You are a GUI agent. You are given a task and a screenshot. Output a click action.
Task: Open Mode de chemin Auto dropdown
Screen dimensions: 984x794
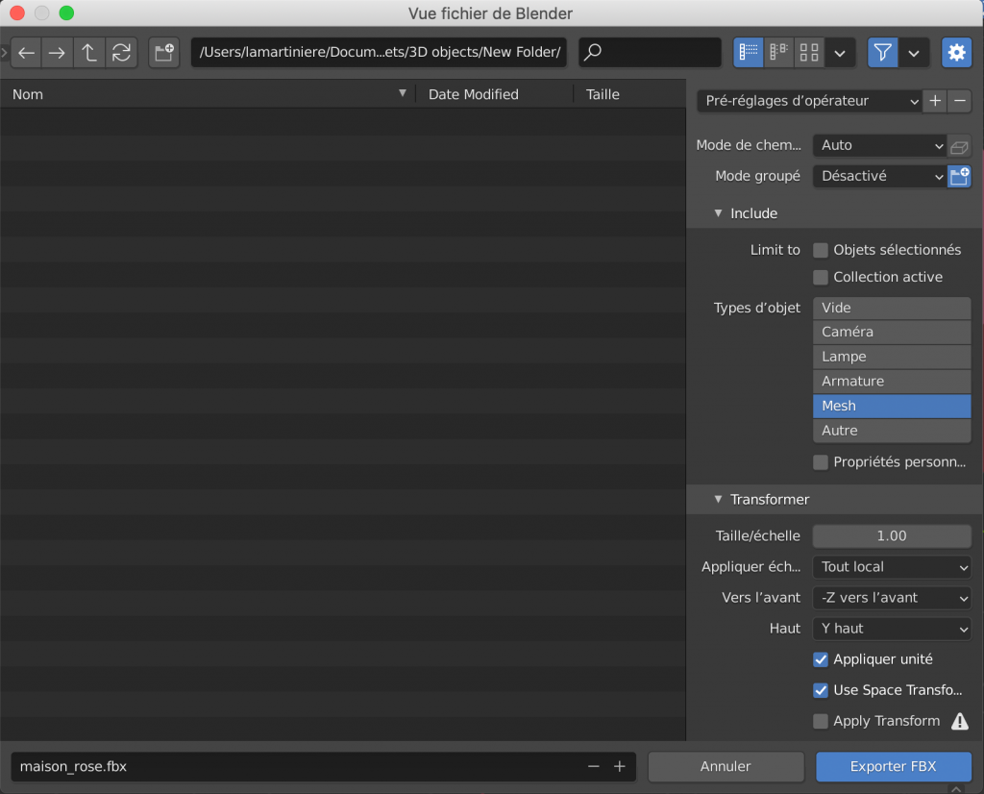[879, 145]
